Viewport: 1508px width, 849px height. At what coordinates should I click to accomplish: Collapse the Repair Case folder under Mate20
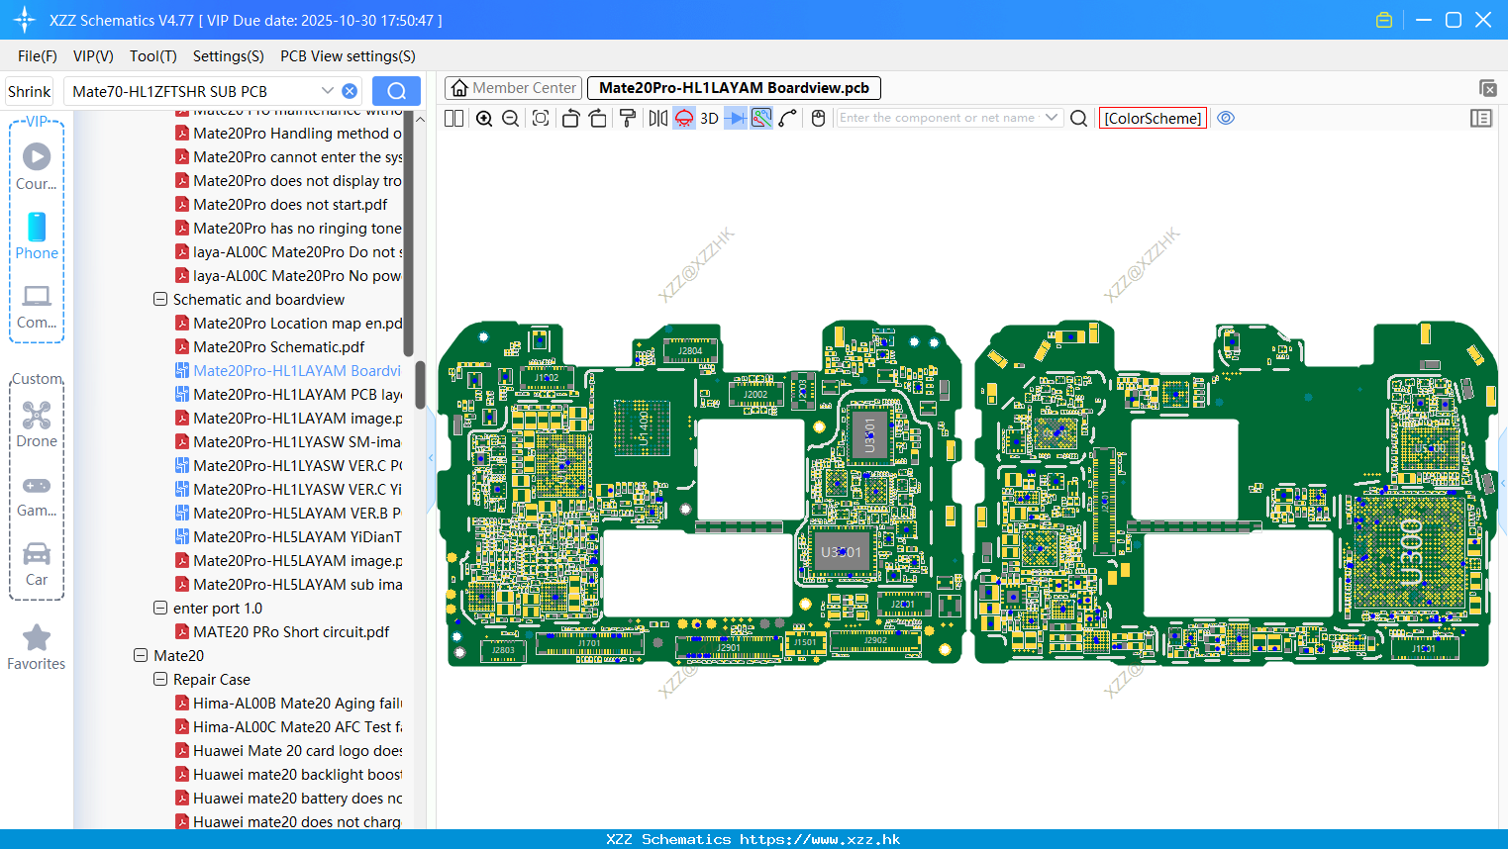click(160, 679)
